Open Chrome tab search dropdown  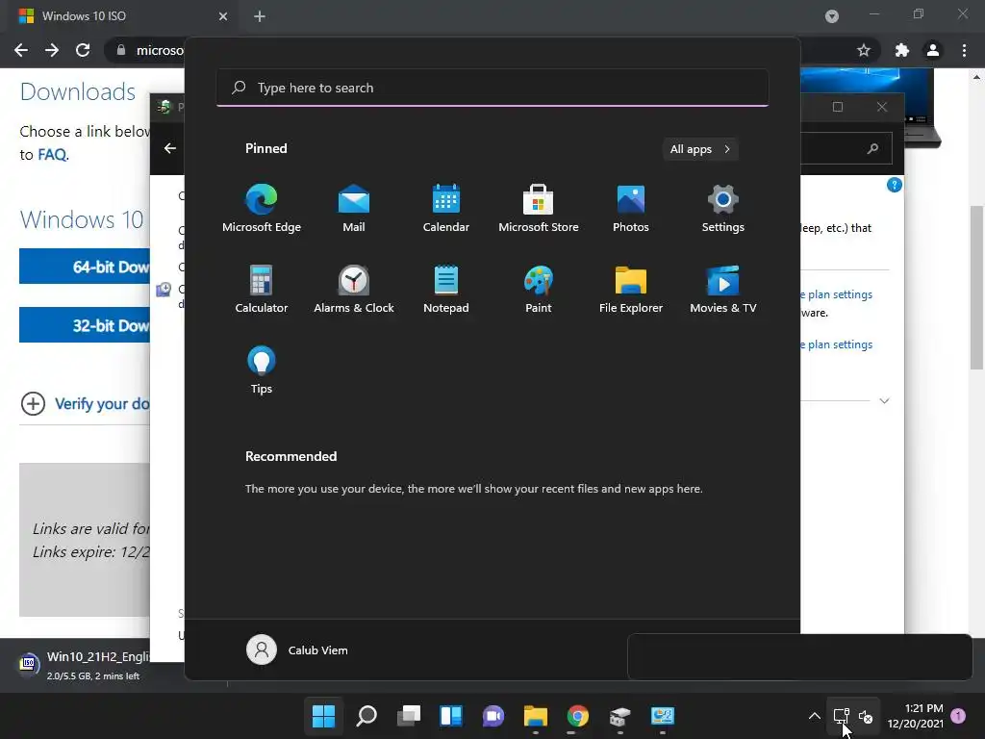[x=832, y=16]
